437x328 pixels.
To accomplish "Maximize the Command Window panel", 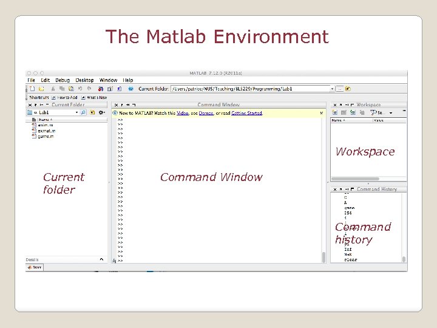I will [134, 105].
